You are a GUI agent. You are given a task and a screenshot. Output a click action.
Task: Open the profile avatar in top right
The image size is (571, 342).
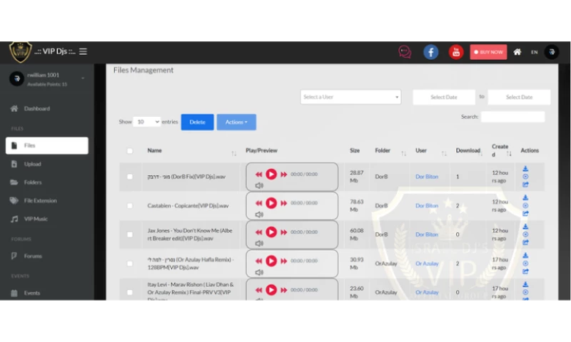(552, 52)
